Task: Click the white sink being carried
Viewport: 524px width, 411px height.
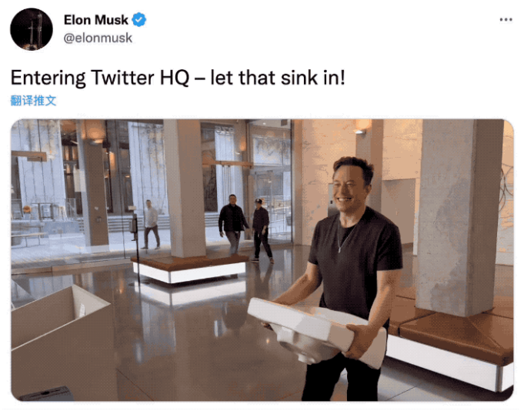Action: coord(316,331)
